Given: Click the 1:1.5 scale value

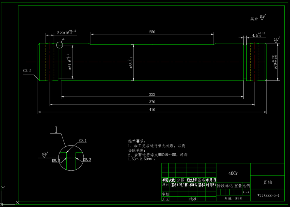Looking at the screenshot, I should [x=246, y=192].
